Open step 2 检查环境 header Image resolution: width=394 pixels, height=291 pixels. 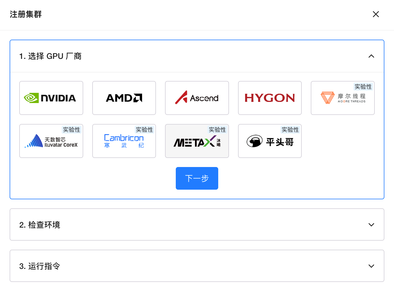(40, 225)
